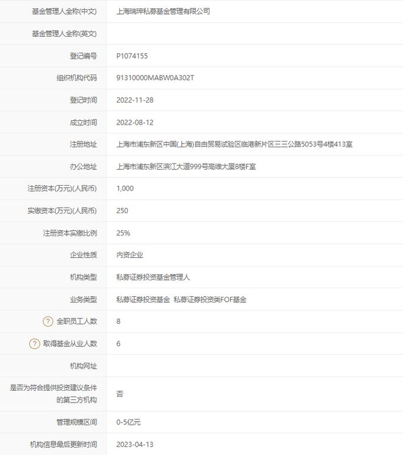Image resolution: width=403 pixels, height=455 pixels.
Task: Select organization code 91310000MABW0A302T
Action: [x=155, y=78]
